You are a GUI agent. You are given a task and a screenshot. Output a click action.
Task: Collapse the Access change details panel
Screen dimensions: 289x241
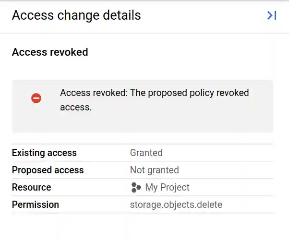[x=272, y=16]
